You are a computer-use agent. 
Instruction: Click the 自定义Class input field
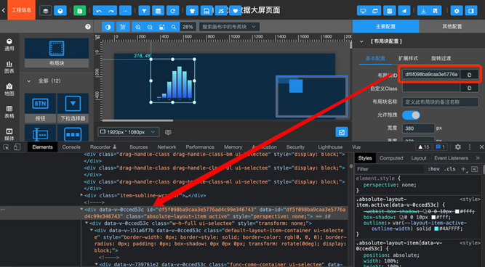tap(431, 88)
